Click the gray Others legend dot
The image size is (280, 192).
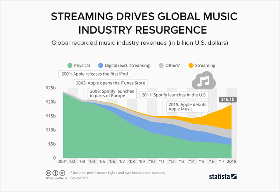point(161,66)
